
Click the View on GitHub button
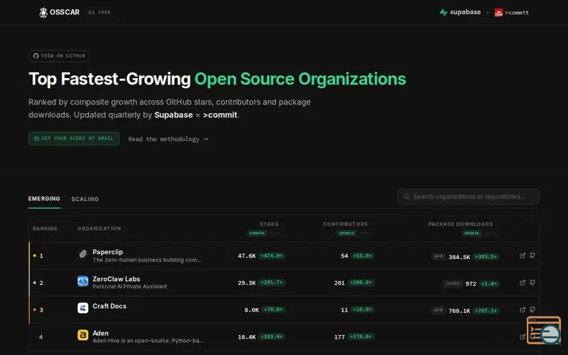(59, 56)
